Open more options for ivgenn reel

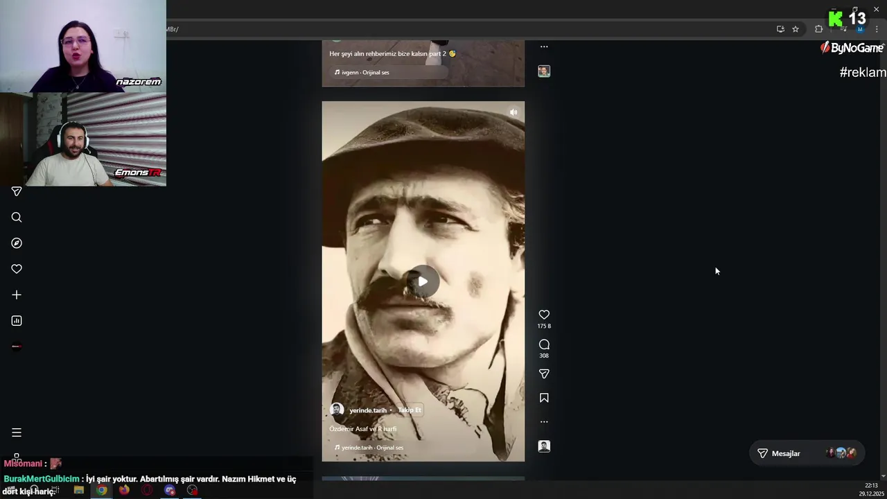click(x=544, y=46)
